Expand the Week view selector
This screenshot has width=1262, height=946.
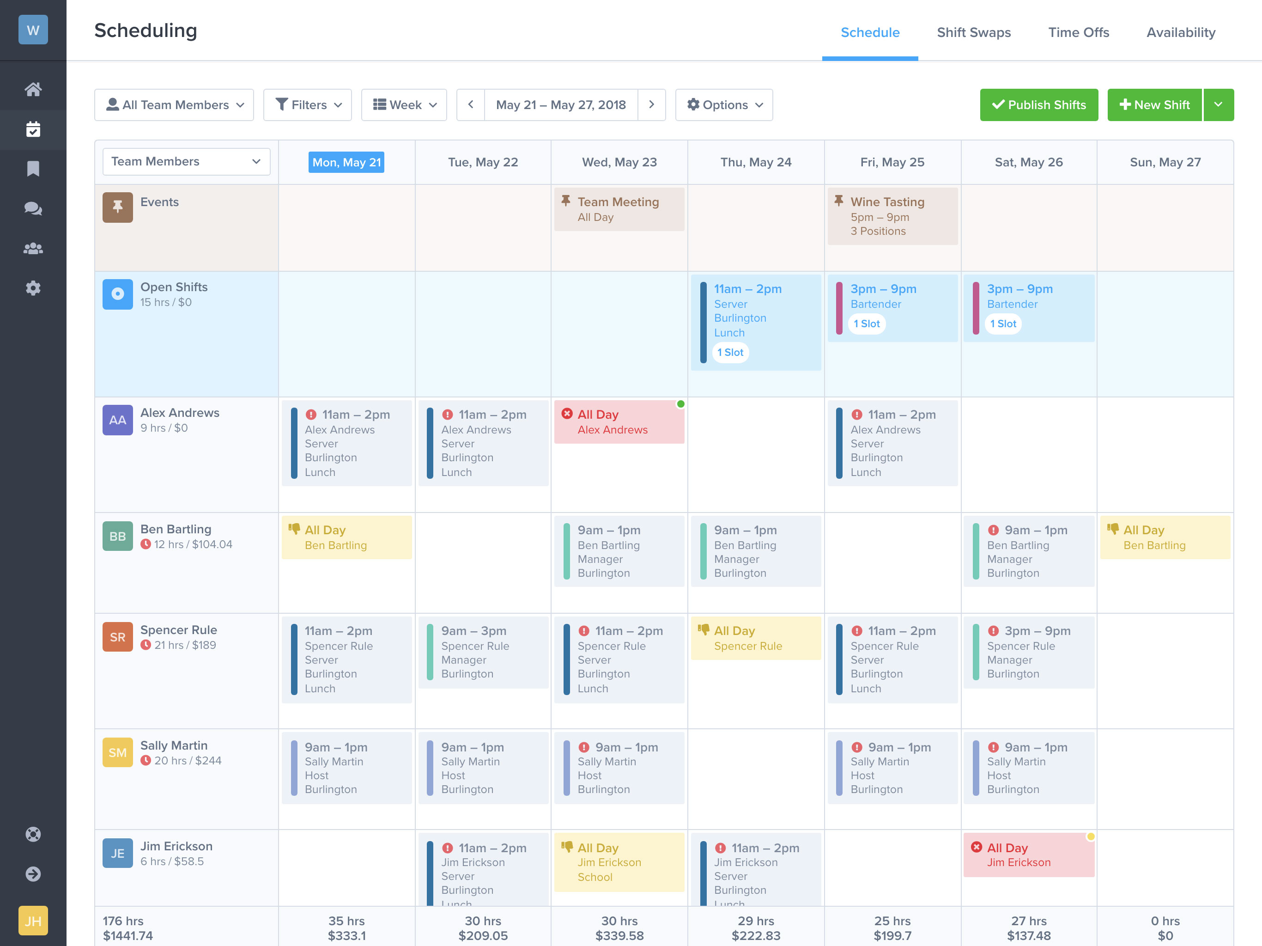pyautogui.click(x=406, y=104)
